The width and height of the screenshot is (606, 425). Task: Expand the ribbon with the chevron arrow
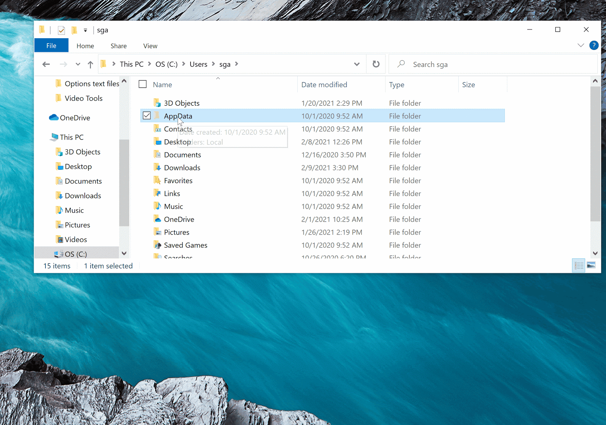(581, 45)
